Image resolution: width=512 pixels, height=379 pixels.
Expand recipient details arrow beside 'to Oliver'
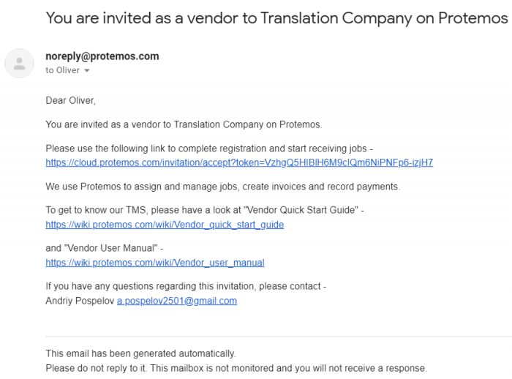pos(87,71)
